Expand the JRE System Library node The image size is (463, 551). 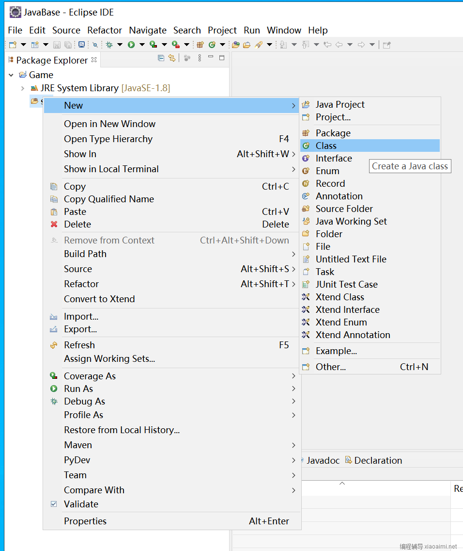tap(22, 88)
